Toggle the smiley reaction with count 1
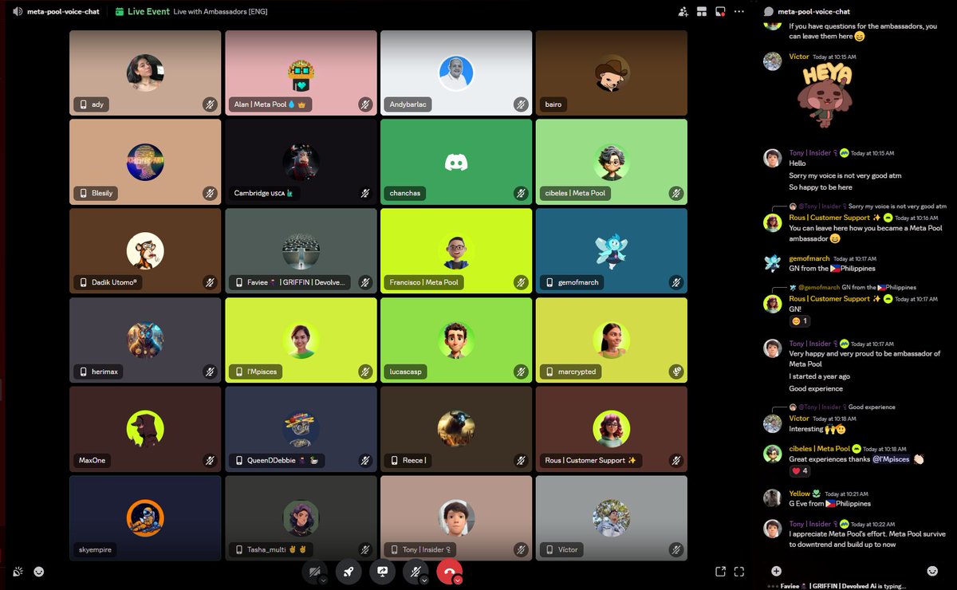Viewport: 957px width, 590px height. (799, 321)
